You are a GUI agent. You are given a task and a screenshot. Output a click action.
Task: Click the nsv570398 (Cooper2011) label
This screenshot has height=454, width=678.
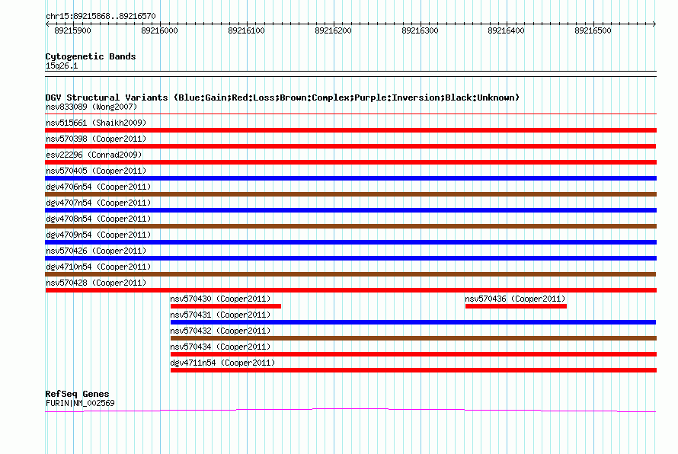pyautogui.click(x=96, y=139)
